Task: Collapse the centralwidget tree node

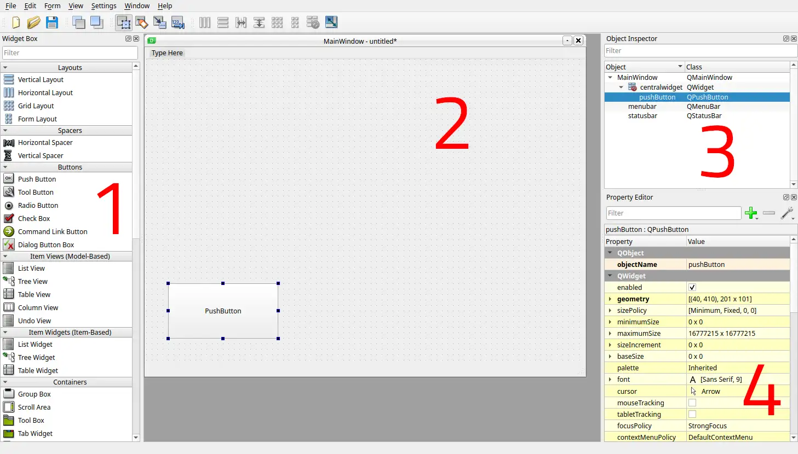Action: [x=621, y=88]
